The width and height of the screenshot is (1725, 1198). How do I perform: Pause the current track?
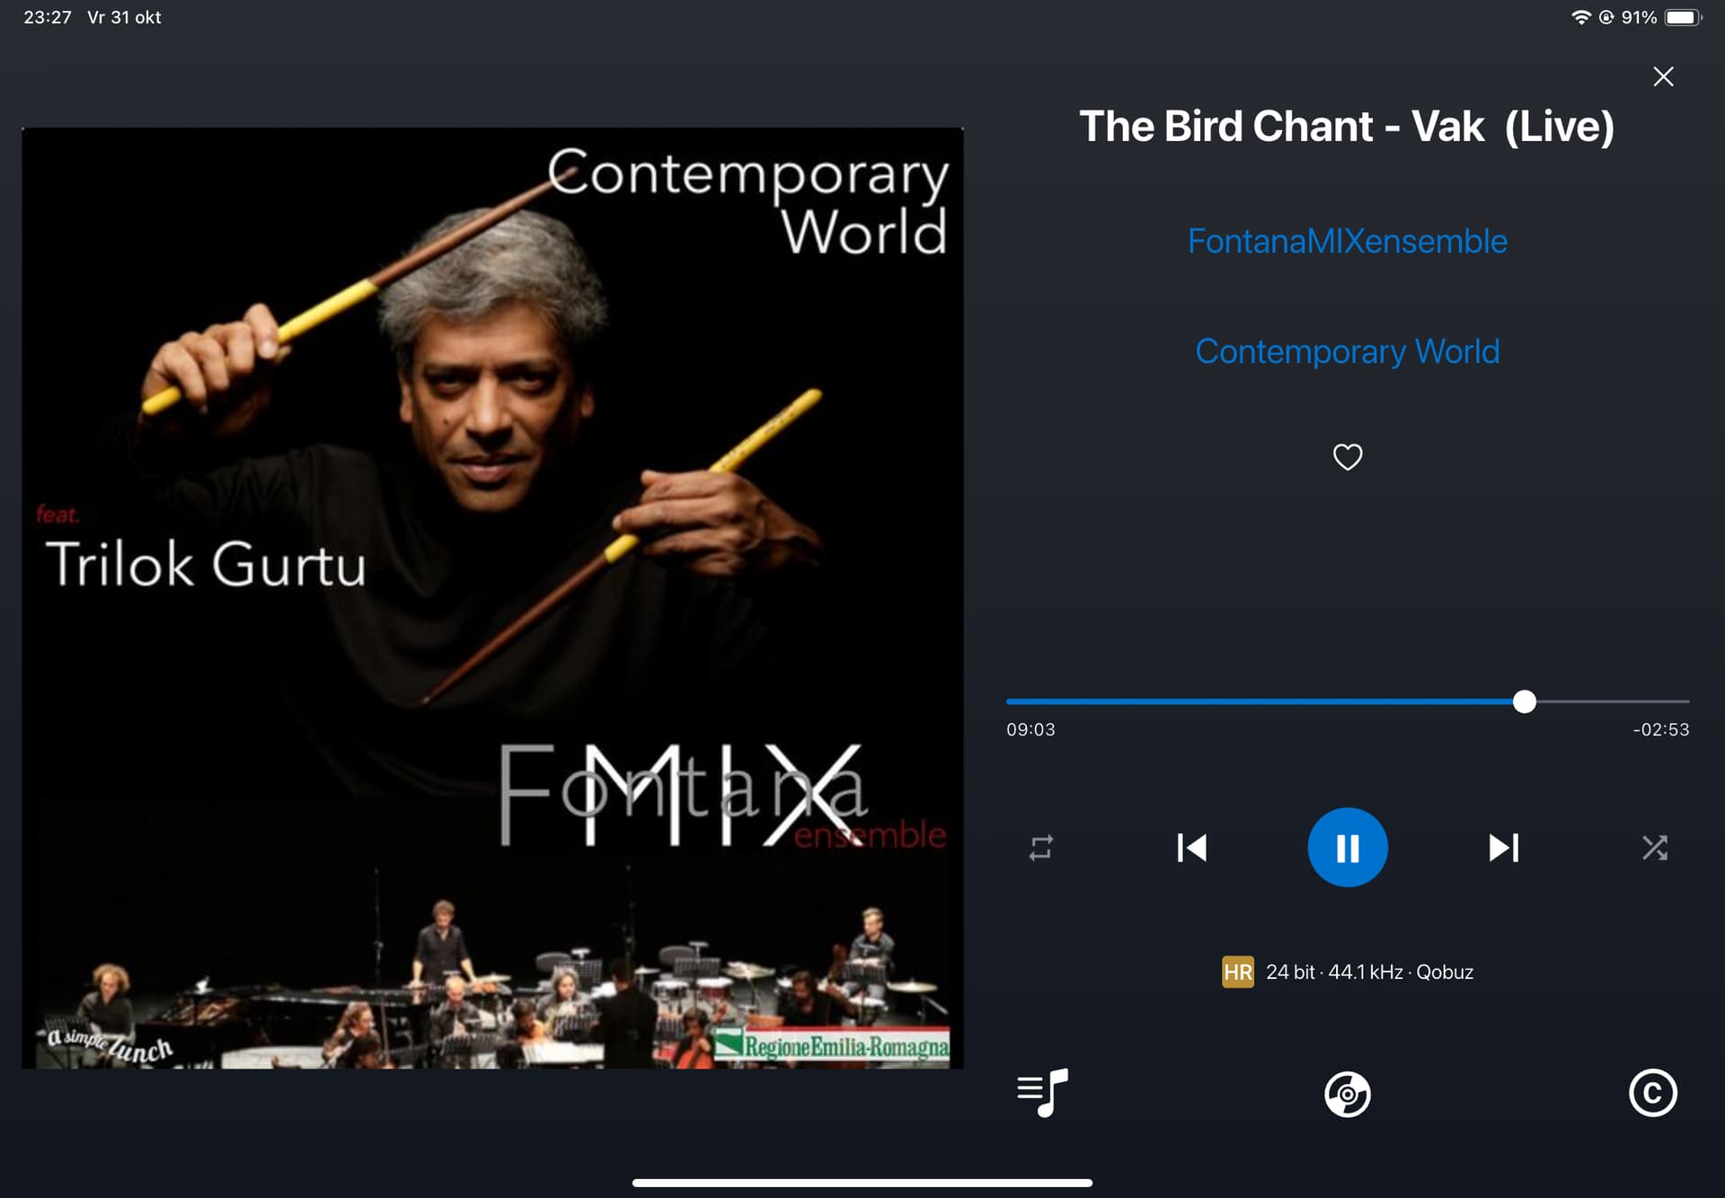coord(1347,847)
